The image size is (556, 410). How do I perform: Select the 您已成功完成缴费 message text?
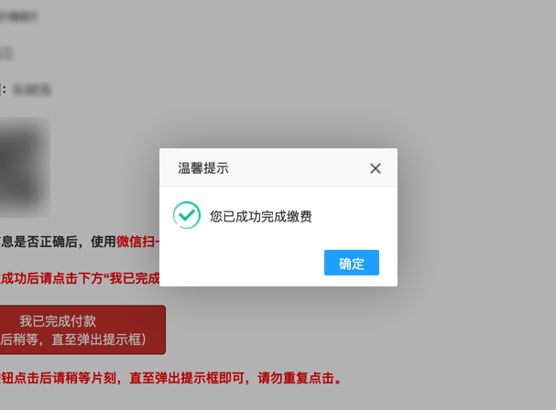click(261, 216)
